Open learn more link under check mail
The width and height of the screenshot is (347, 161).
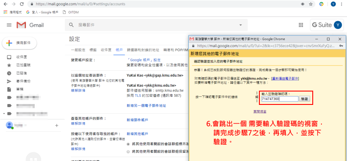[x=78, y=123]
